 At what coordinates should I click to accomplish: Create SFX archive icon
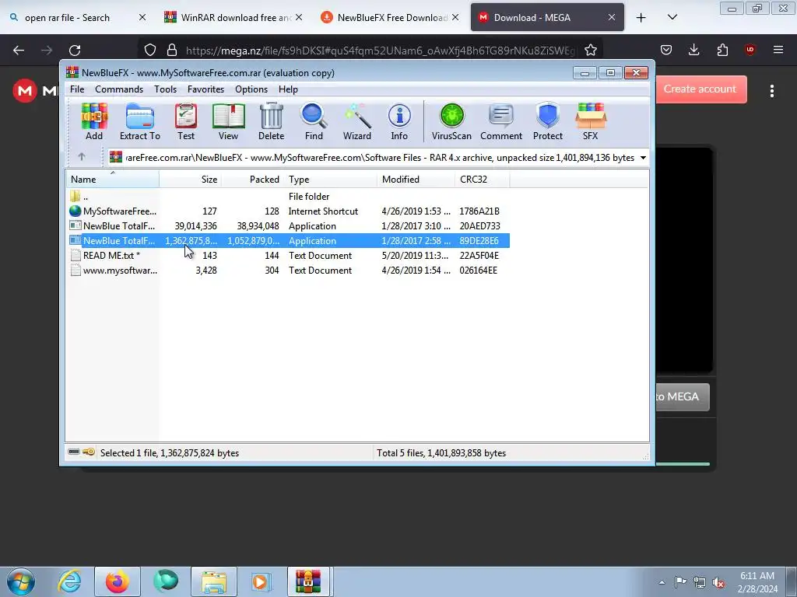coord(590,122)
